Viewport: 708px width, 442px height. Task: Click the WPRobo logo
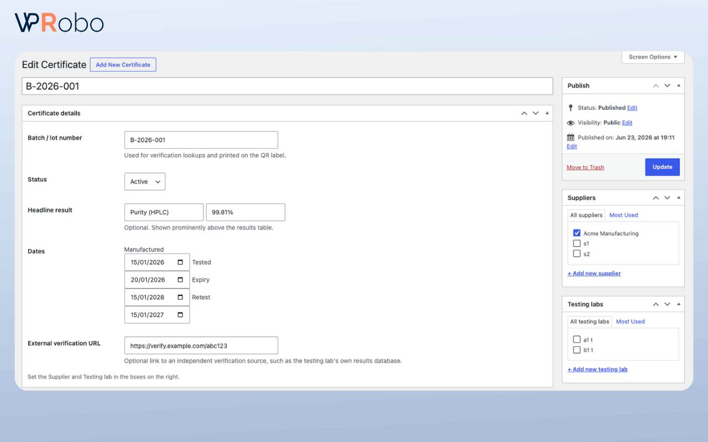(x=59, y=23)
